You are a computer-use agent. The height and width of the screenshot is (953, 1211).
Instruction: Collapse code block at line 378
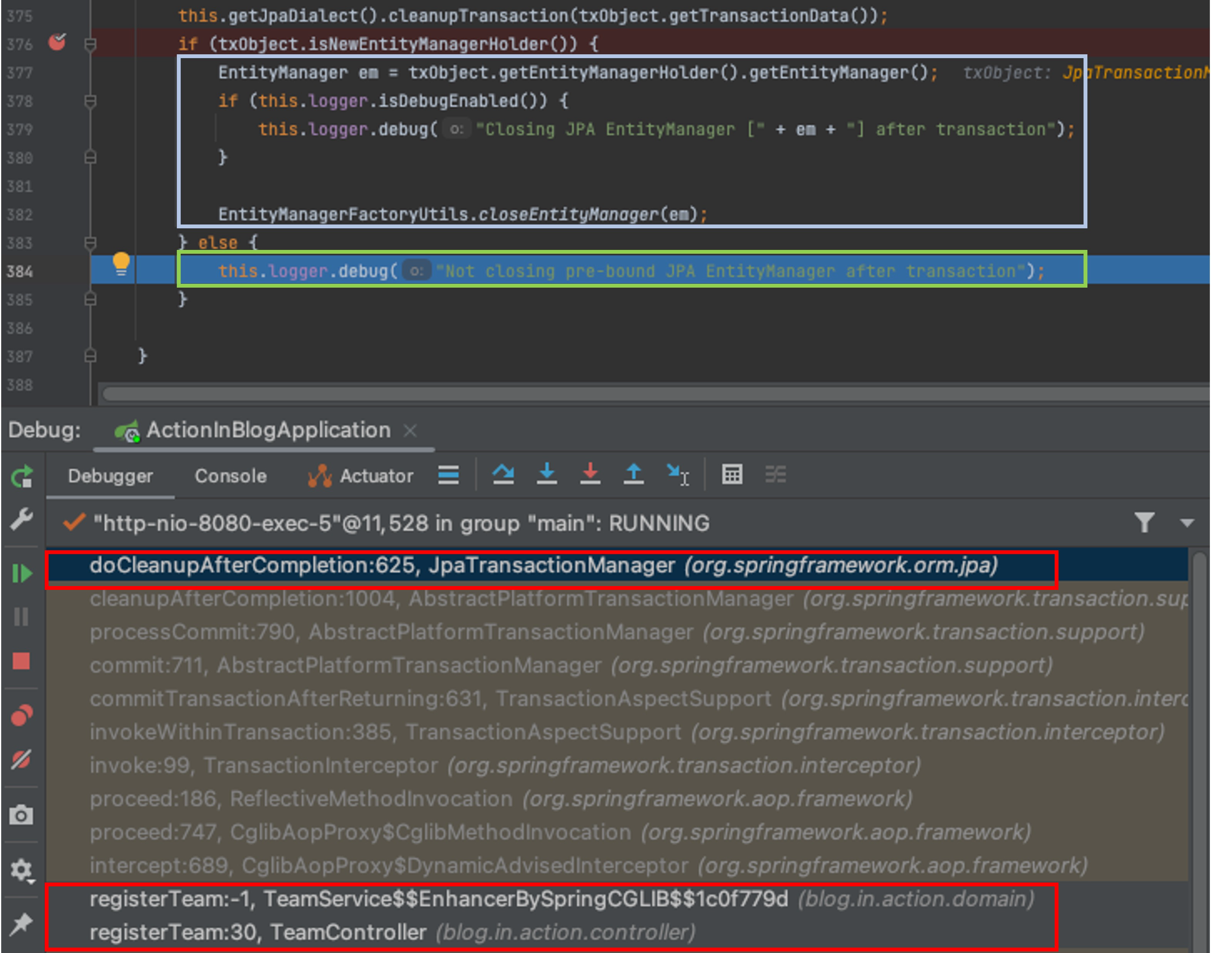coord(90,101)
